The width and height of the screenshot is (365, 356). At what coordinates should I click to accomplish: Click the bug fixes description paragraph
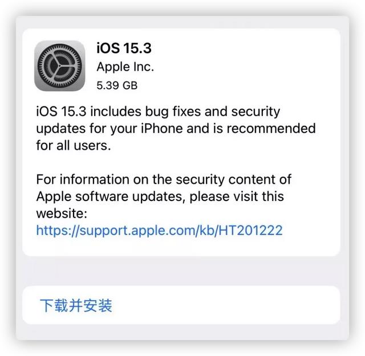[x=176, y=128]
